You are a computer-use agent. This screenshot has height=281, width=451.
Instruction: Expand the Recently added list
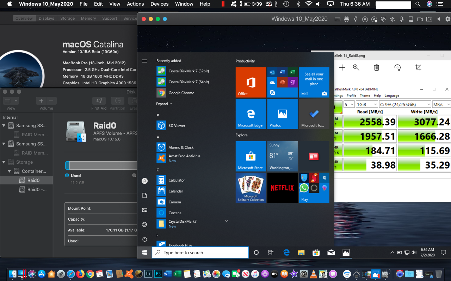click(x=164, y=104)
